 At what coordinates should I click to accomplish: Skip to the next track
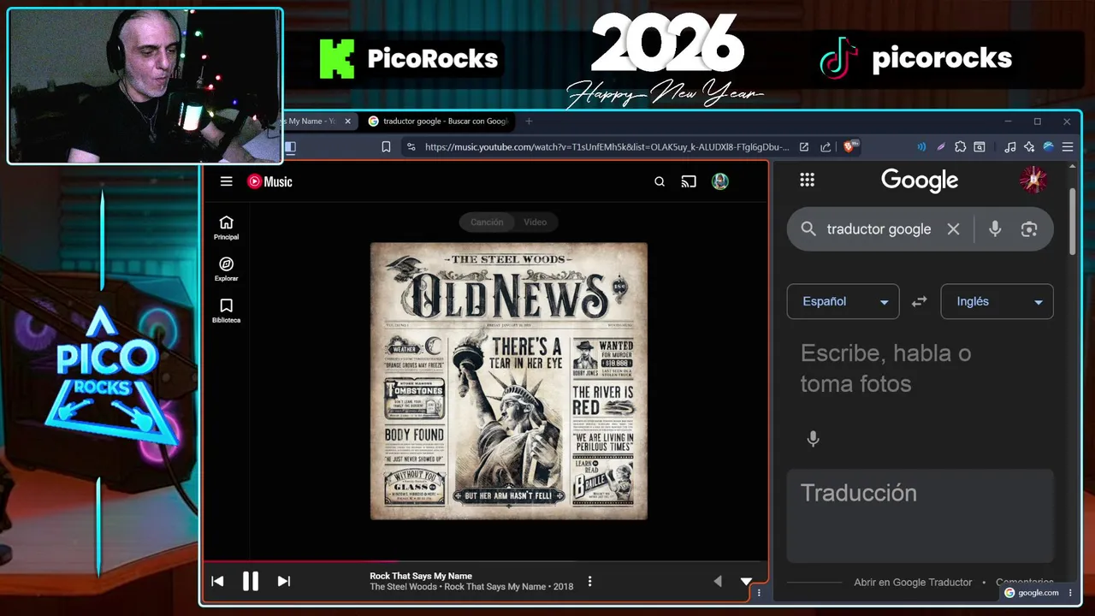coord(284,581)
